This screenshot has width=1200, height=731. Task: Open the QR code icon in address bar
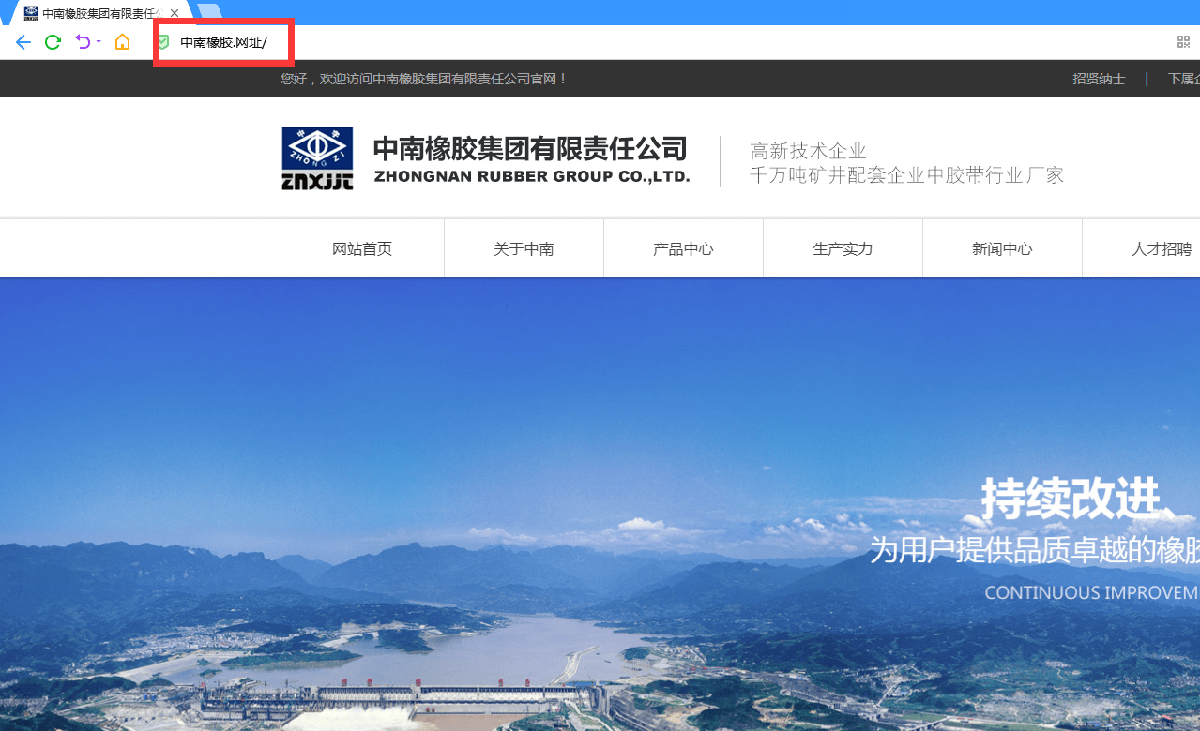pos(1184,42)
